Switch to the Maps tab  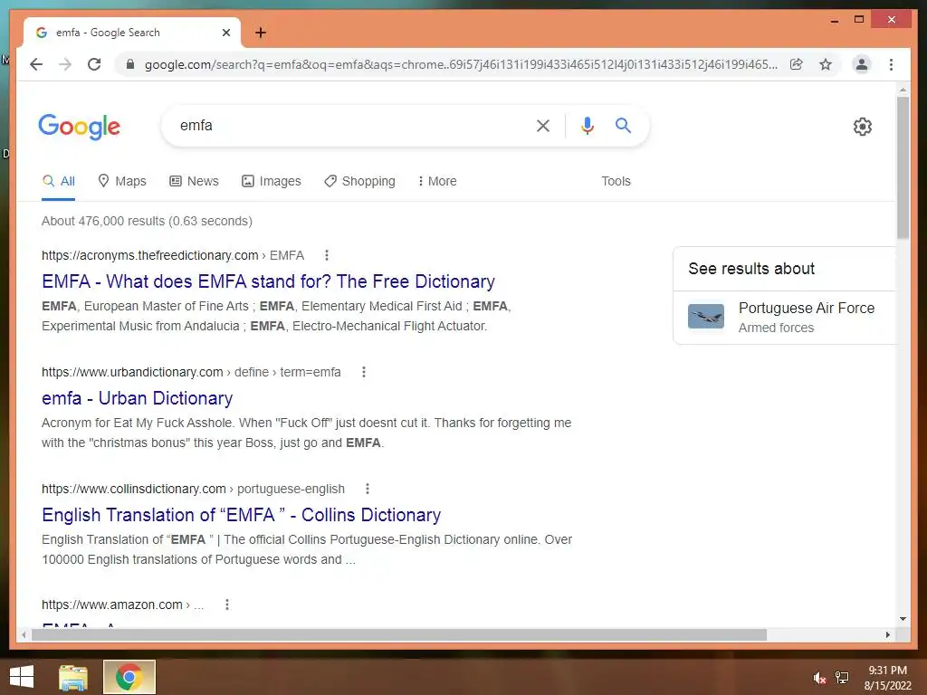(122, 181)
